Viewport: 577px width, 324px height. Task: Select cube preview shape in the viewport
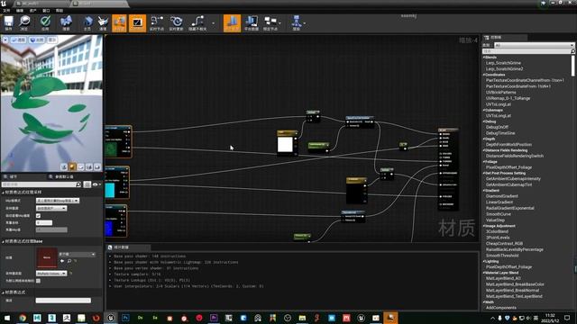click(x=89, y=167)
